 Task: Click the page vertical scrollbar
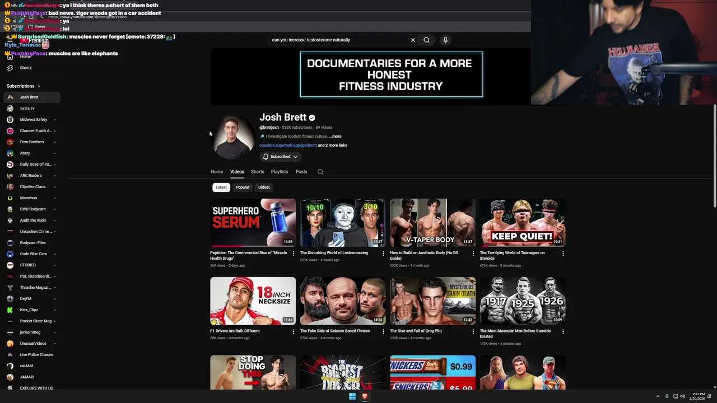pyautogui.click(x=714, y=156)
